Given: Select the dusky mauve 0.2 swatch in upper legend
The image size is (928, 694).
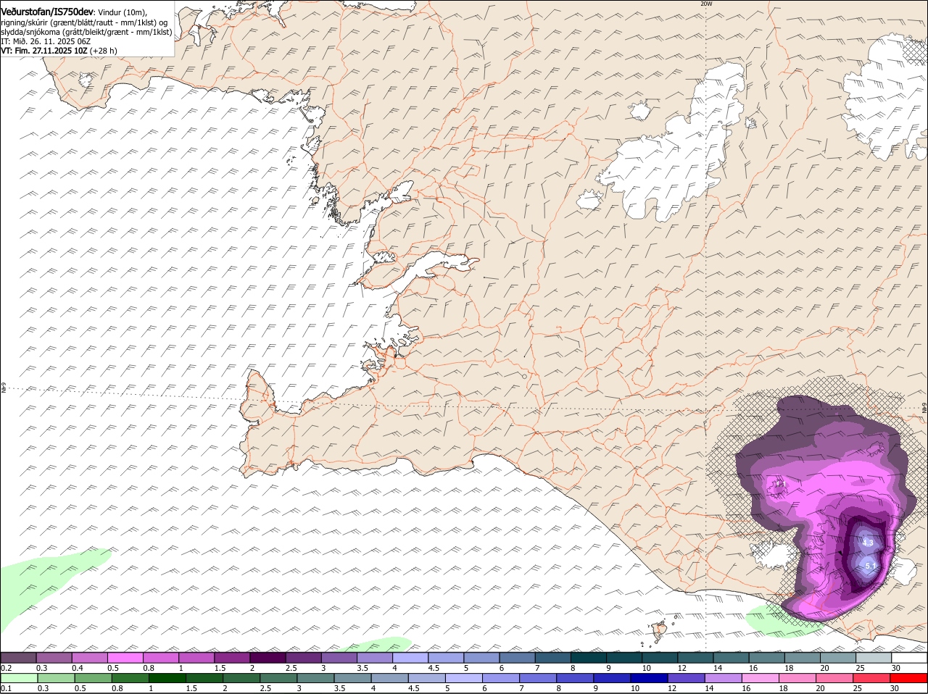Looking at the screenshot, I should click(x=19, y=658).
